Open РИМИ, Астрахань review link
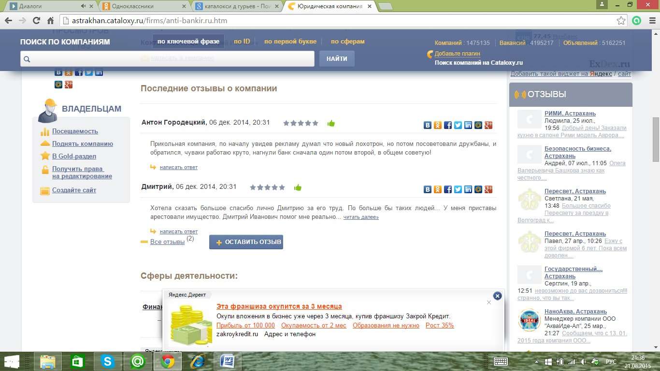The width and height of the screenshot is (660, 371). point(570,114)
